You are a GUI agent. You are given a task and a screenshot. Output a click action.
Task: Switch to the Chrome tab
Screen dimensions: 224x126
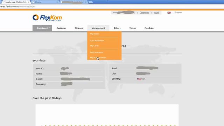45,2
